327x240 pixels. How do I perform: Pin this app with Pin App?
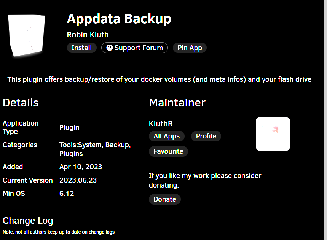tap(190, 48)
